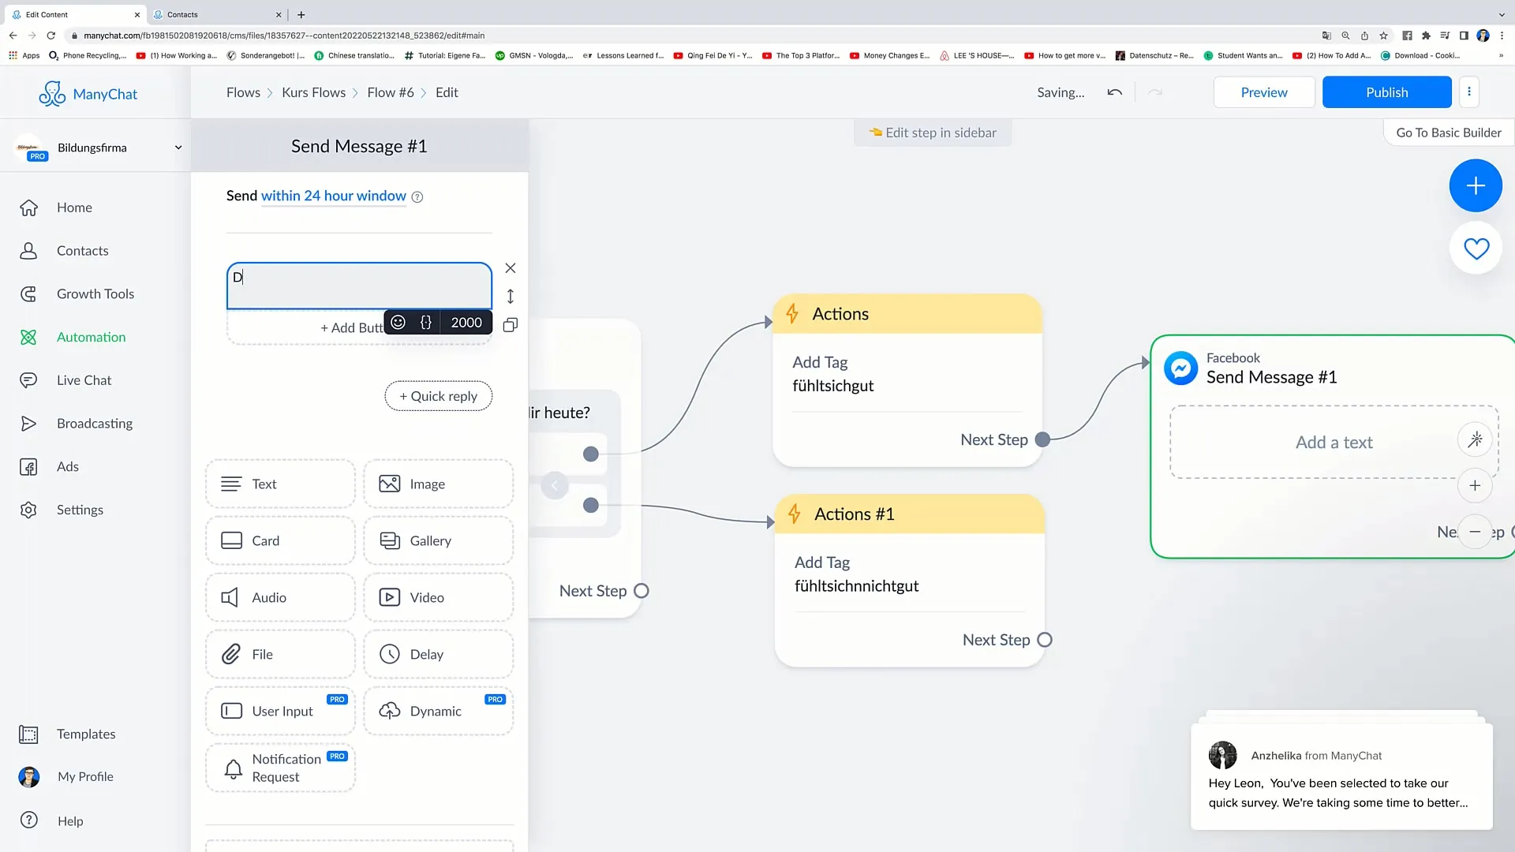This screenshot has width=1515, height=852.
Task: Zoom in with the plus canvas button
Action: (1475, 486)
